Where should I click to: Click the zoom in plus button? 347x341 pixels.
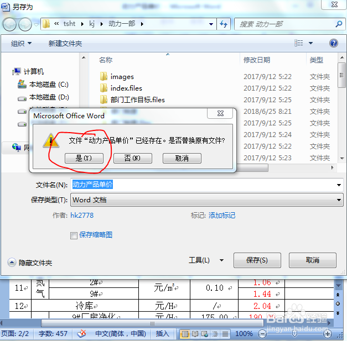point(328,334)
